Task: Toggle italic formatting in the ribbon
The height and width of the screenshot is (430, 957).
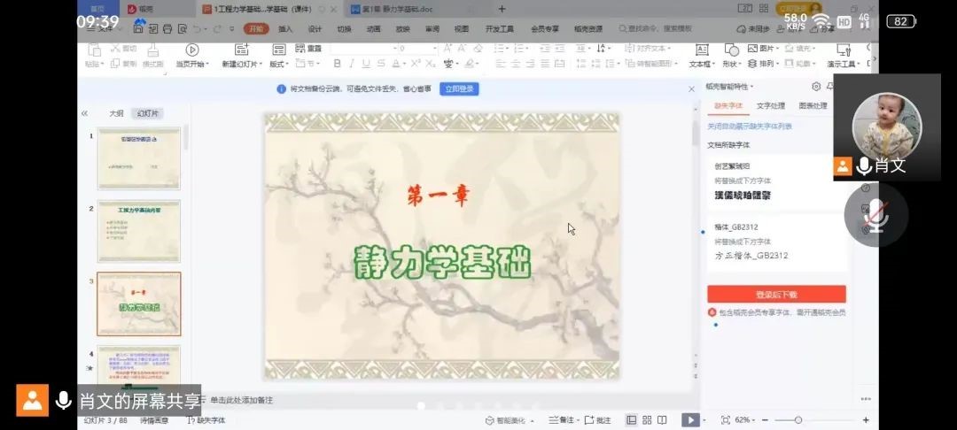Action: [x=352, y=64]
